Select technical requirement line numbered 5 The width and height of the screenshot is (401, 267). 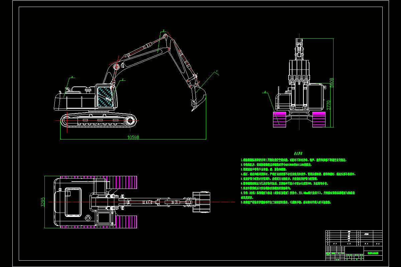(279, 179)
